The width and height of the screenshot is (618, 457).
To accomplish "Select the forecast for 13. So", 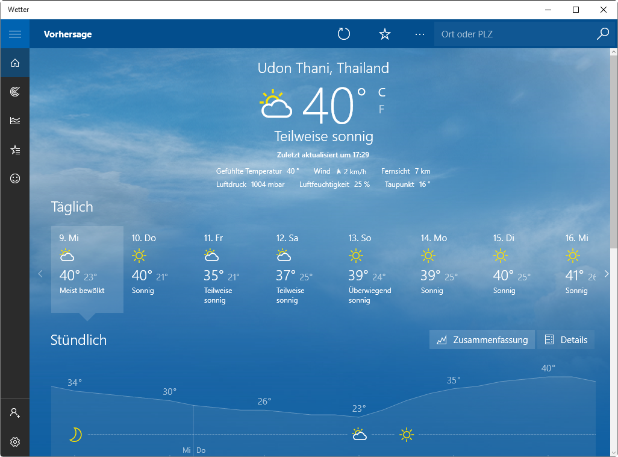I will (376, 269).
